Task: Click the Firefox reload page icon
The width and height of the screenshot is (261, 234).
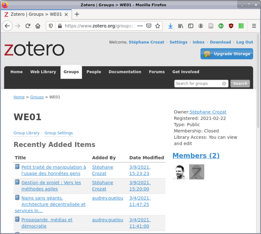Action: (28, 26)
